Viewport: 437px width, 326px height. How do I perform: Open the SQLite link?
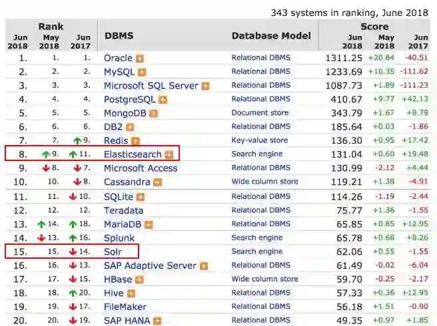coord(119,197)
